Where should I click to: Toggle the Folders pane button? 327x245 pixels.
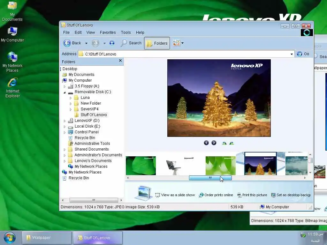point(157,43)
